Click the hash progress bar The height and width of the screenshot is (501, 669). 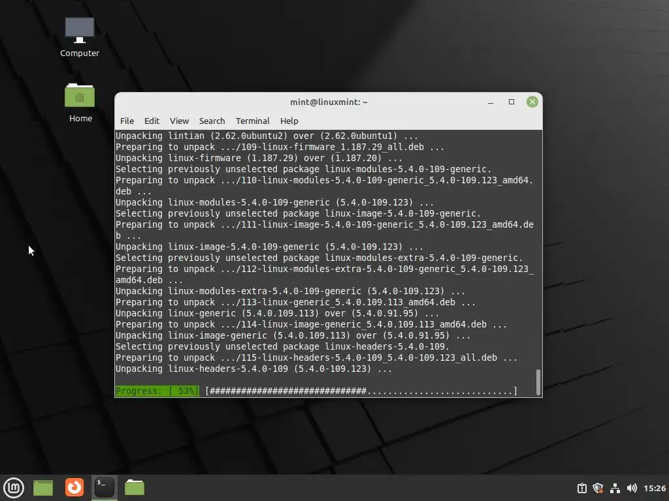point(361,391)
